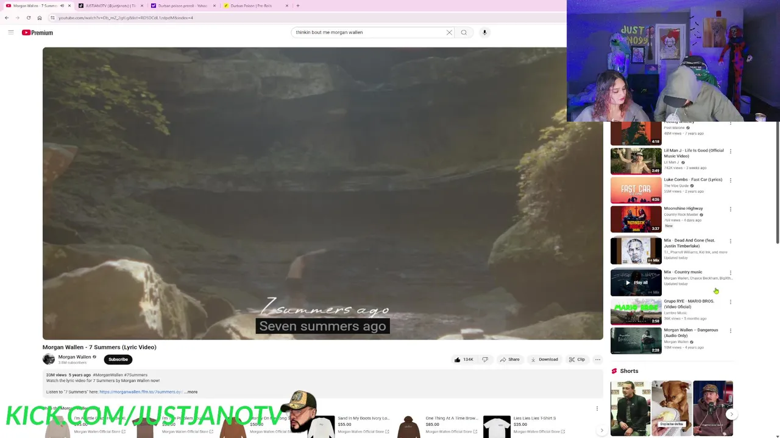Image resolution: width=780 pixels, height=438 pixels.
Task: Open the middle Shorts thumbnail
Action: pos(672,409)
